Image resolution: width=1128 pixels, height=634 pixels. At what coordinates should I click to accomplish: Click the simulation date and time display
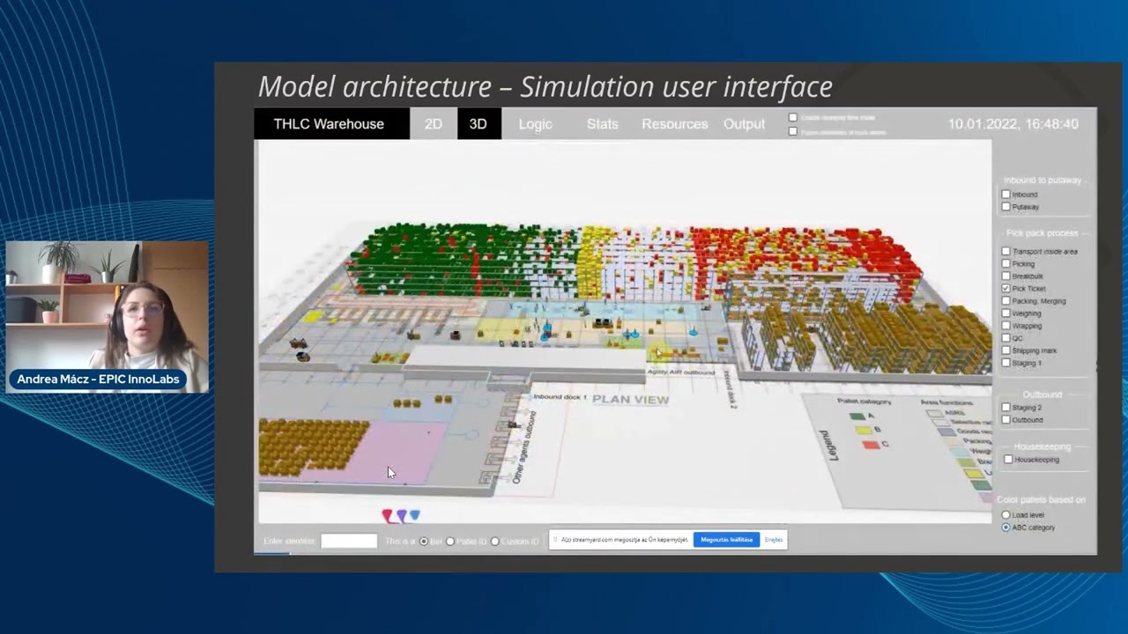[1013, 124]
